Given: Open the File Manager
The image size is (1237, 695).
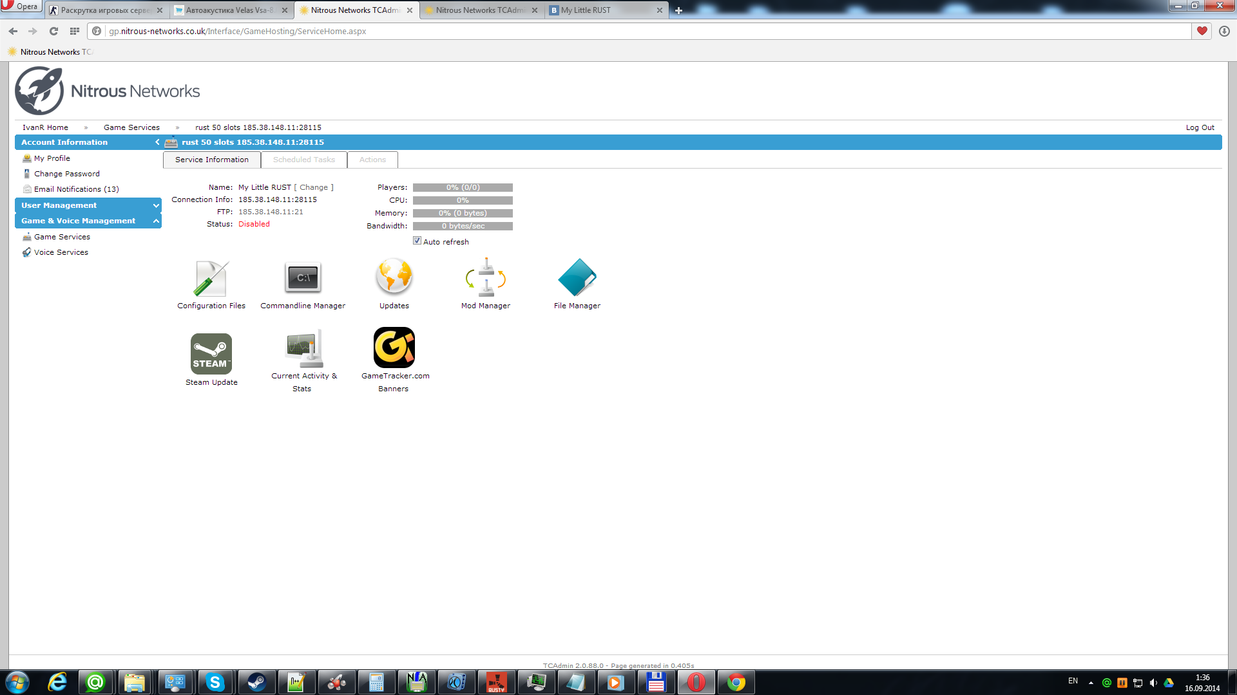Looking at the screenshot, I should coord(577,277).
